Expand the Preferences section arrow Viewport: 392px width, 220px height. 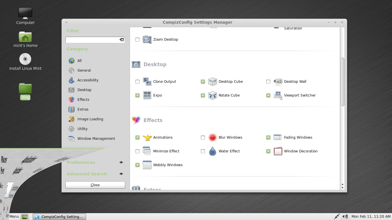(121, 162)
